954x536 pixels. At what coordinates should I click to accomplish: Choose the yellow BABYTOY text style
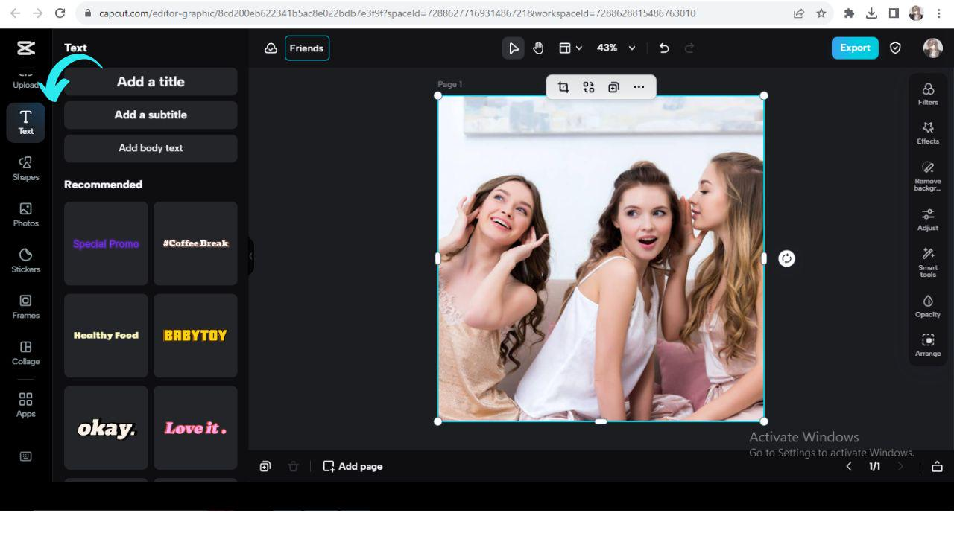pyautogui.click(x=195, y=336)
